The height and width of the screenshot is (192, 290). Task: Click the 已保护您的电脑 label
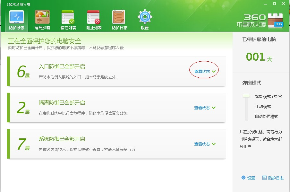[x=259, y=39]
